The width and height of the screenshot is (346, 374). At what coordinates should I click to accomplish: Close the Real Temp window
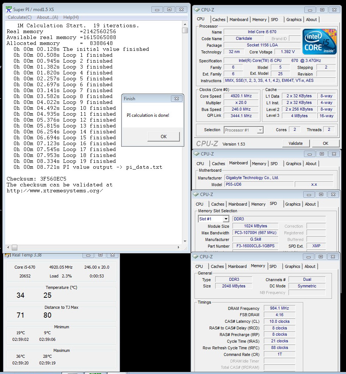click(x=112, y=255)
